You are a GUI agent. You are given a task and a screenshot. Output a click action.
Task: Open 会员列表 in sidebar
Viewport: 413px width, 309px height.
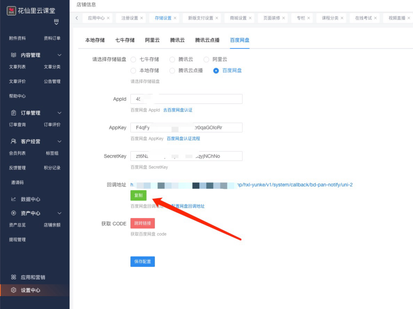pyautogui.click(x=18, y=153)
